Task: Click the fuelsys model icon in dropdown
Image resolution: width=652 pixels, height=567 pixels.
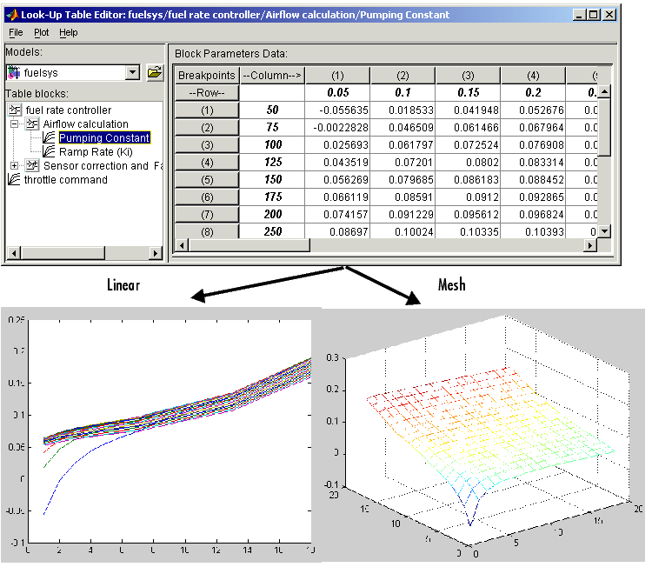Action: [14, 72]
